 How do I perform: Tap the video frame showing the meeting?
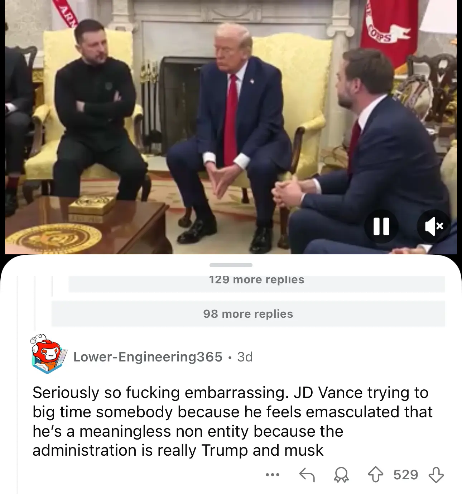231,127
